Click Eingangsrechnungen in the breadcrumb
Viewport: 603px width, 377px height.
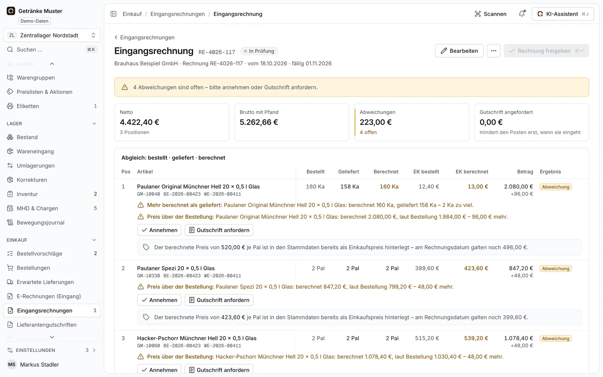pyautogui.click(x=178, y=14)
